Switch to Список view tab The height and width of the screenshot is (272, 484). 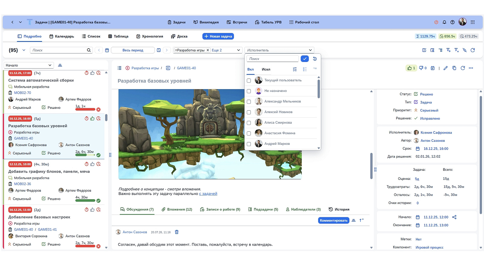click(91, 36)
